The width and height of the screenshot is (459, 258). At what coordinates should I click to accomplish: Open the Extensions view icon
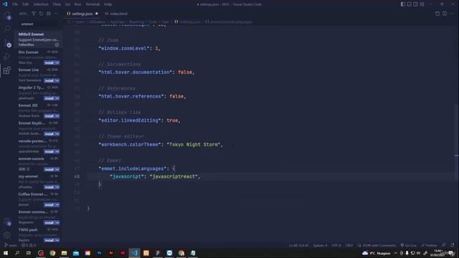pos(7,70)
